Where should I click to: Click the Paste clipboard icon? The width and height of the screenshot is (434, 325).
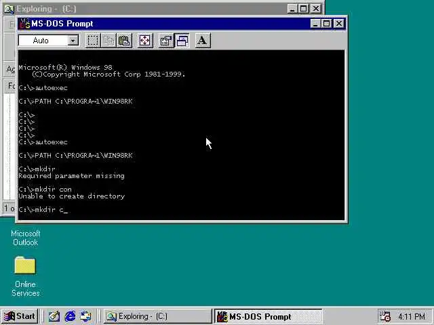point(125,41)
